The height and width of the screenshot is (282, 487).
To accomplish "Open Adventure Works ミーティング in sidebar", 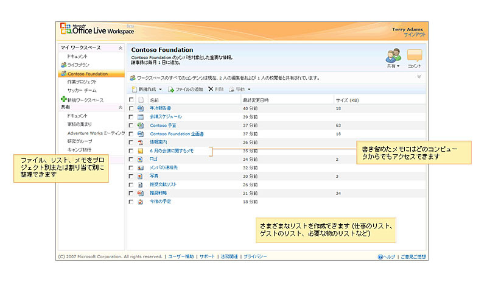I will (x=96, y=133).
